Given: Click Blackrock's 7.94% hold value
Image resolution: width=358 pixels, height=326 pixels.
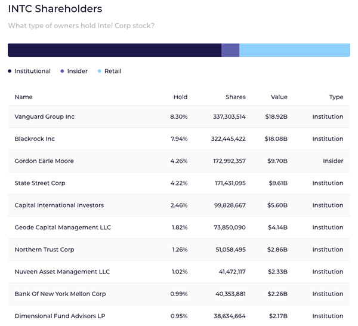Looking at the screenshot, I should [x=179, y=139].
